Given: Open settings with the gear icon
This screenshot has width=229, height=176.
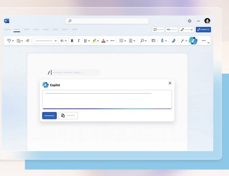Looking at the screenshot, I should pos(190,21).
